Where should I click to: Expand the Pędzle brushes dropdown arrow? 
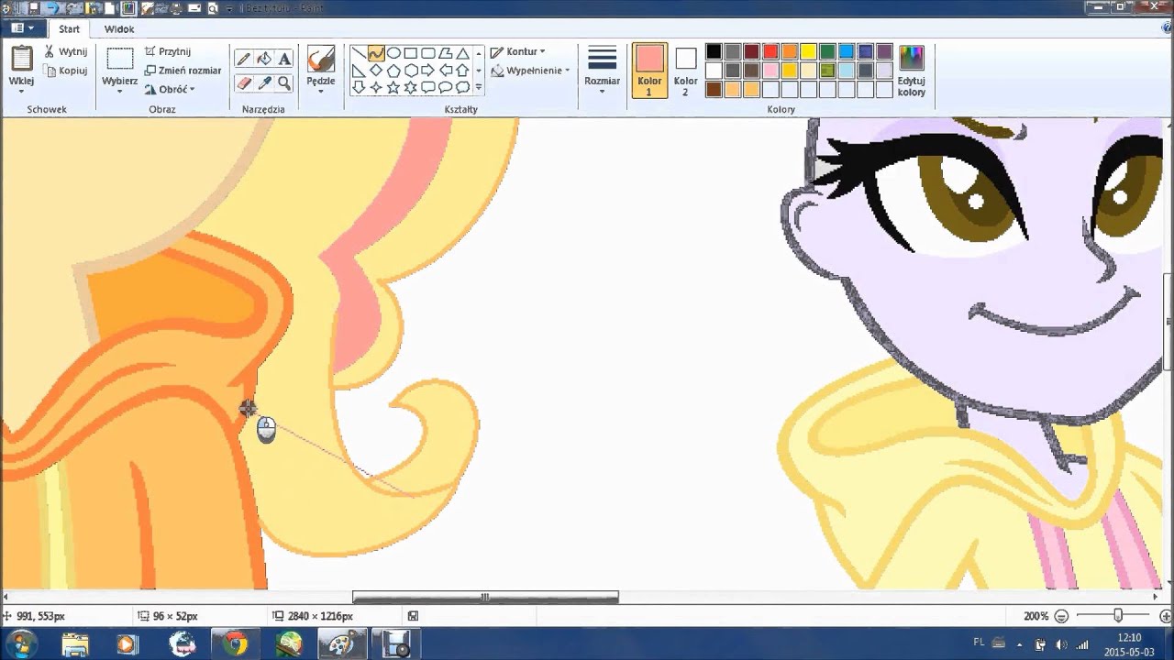tap(320, 92)
